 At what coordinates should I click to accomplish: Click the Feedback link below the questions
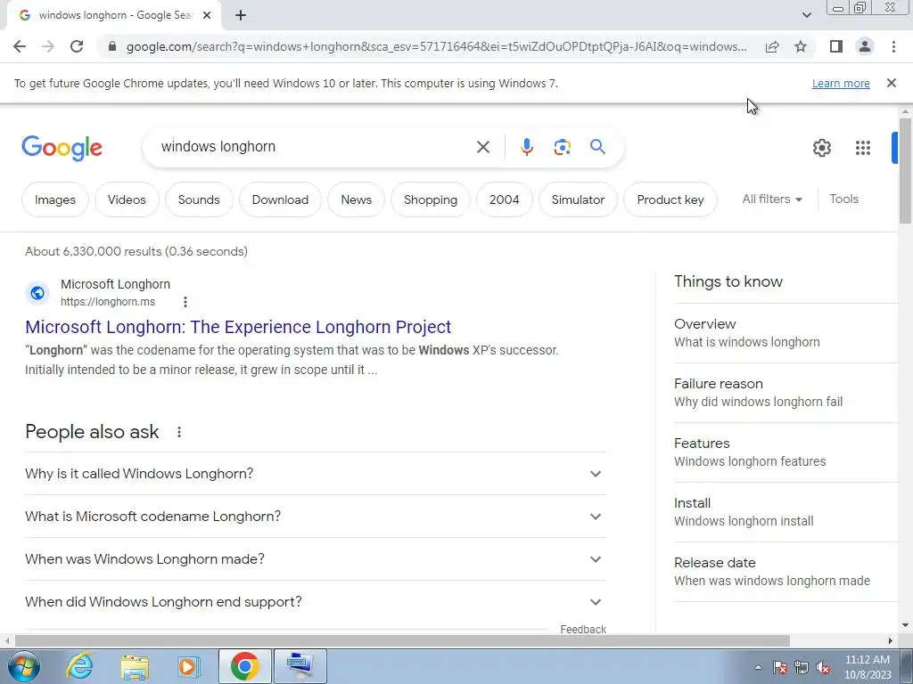coord(583,630)
